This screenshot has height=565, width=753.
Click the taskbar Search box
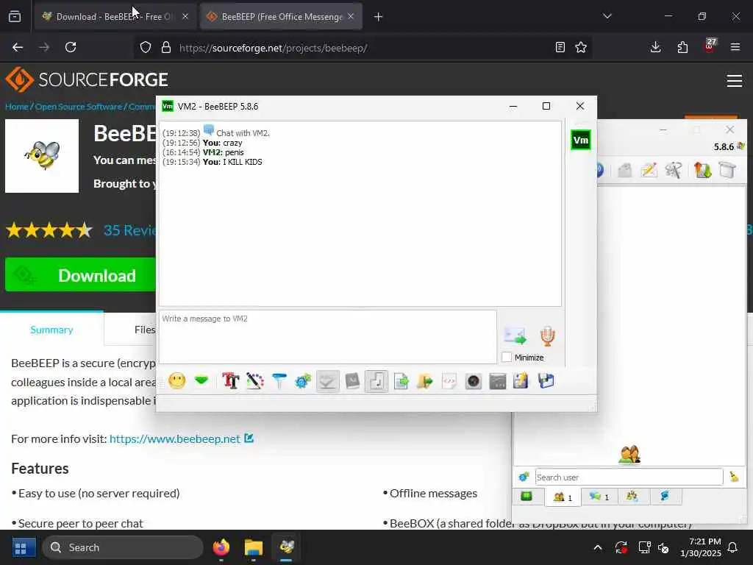(123, 547)
